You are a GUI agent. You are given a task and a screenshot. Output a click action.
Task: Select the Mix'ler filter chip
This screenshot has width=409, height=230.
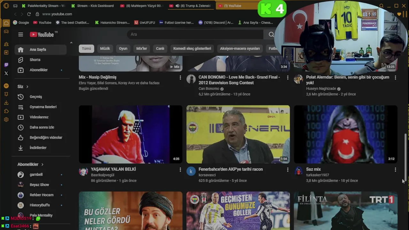pos(142,49)
